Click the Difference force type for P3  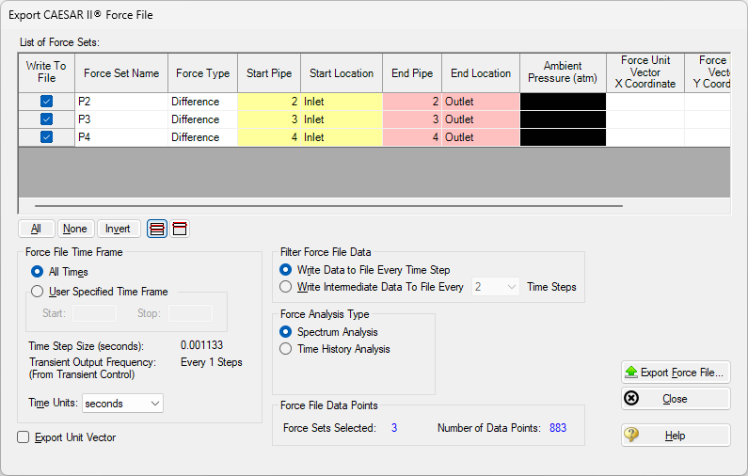(202, 119)
